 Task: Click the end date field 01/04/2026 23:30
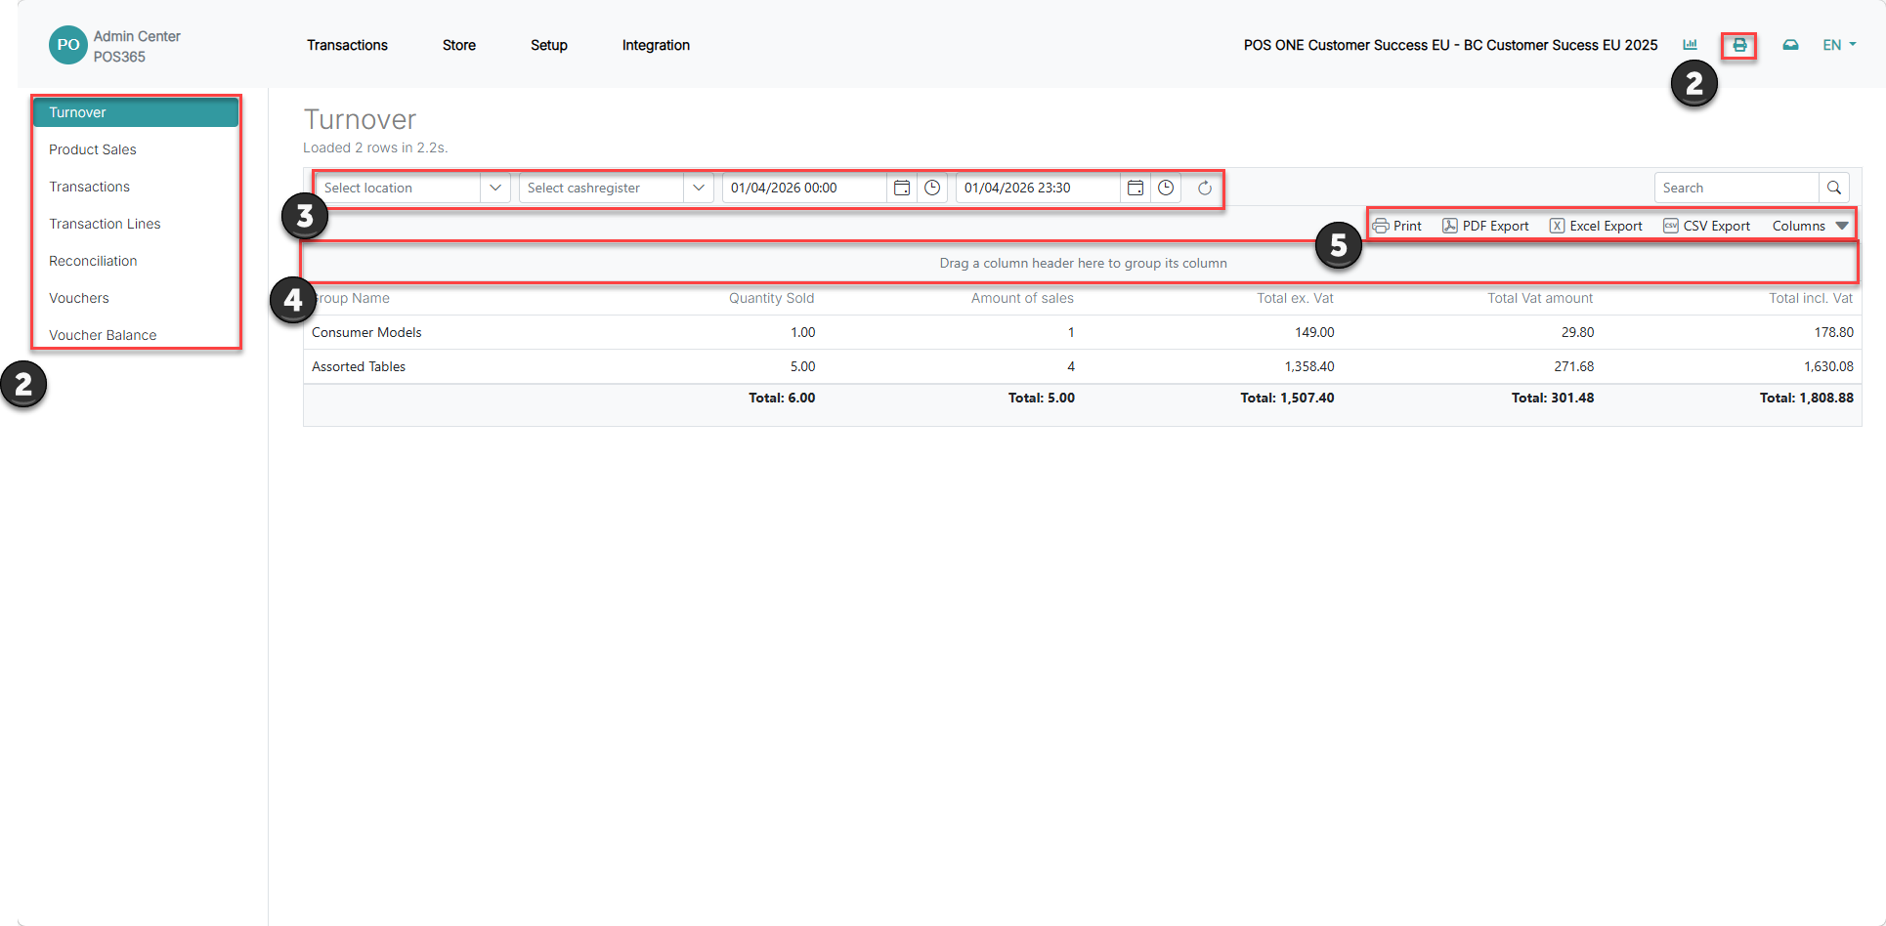pyautogui.click(x=1038, y=188)
